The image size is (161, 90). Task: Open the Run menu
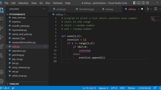click(48, 3)
